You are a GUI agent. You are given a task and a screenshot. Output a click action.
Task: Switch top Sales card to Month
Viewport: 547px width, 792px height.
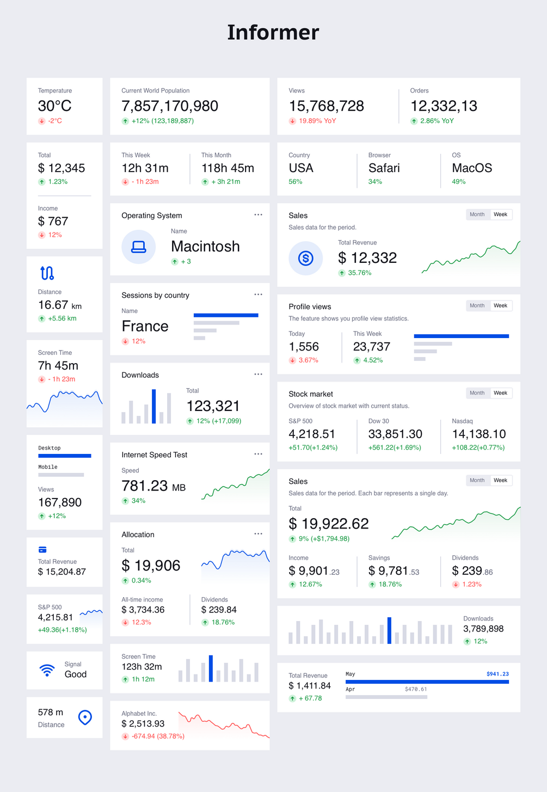477,214
